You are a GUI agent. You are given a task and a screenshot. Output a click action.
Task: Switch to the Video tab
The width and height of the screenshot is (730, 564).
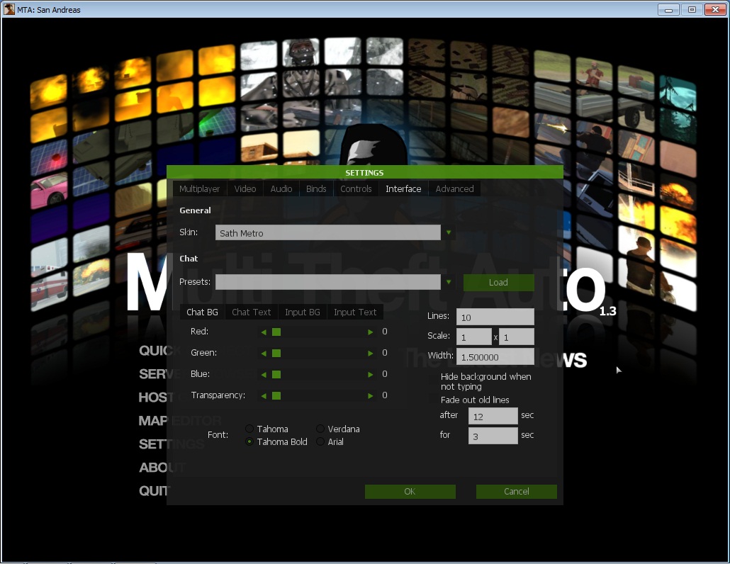click(245, 189)
